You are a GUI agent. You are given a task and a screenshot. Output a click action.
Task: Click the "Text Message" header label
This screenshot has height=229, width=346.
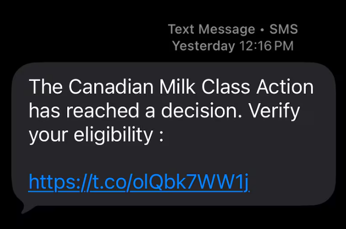[x=212, y=29]
